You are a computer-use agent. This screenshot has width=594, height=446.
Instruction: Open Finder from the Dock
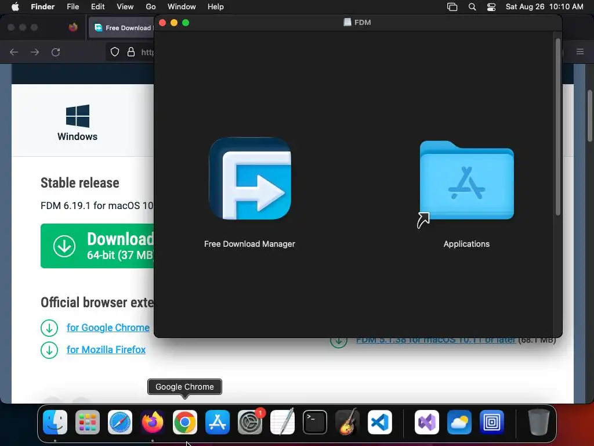(55, 422)
